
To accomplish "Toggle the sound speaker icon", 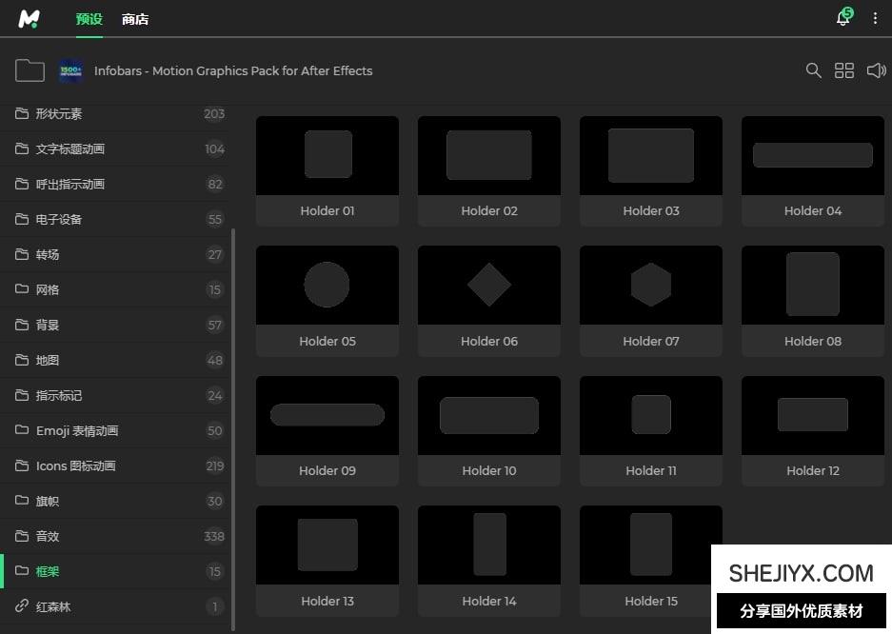I will [876, 70].
